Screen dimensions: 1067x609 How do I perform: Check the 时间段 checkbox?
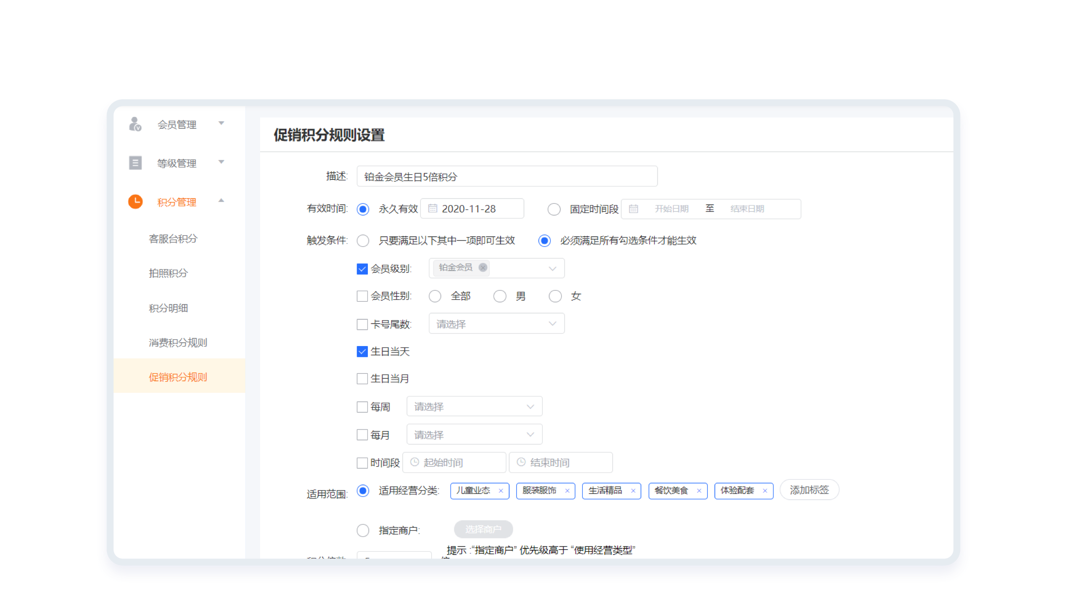point(362,462)
